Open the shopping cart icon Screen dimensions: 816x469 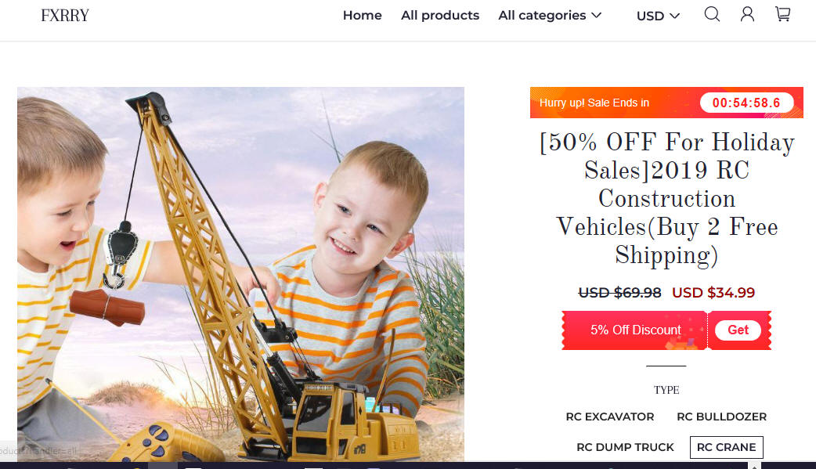782,14
